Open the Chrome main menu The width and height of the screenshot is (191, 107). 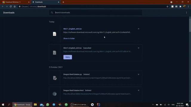click(188, 7)
